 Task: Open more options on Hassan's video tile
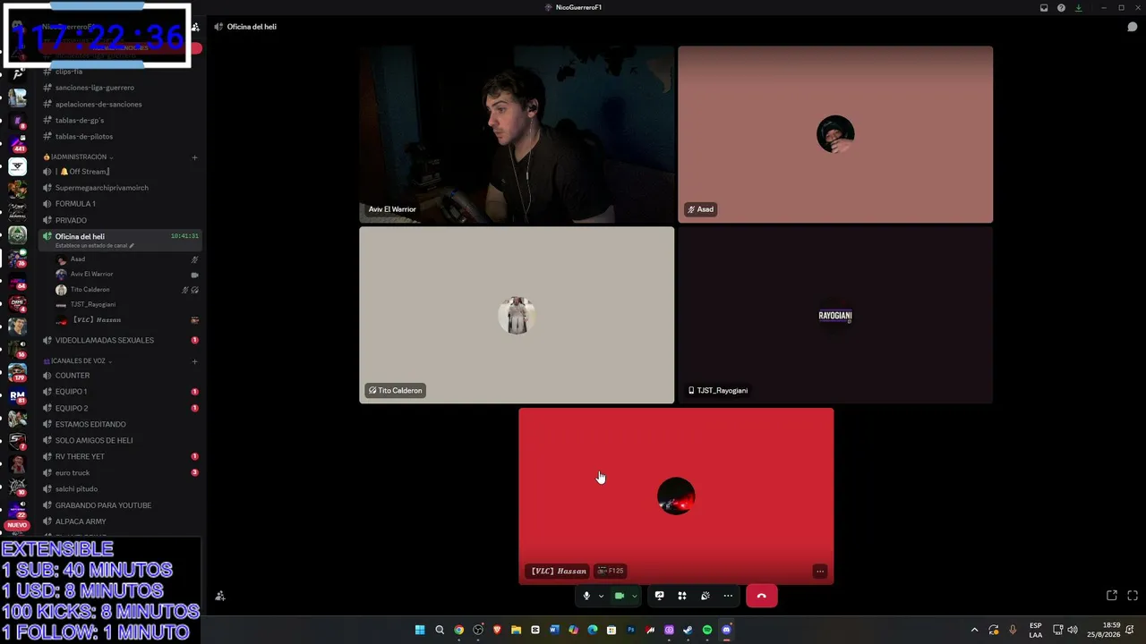[819, 571]
